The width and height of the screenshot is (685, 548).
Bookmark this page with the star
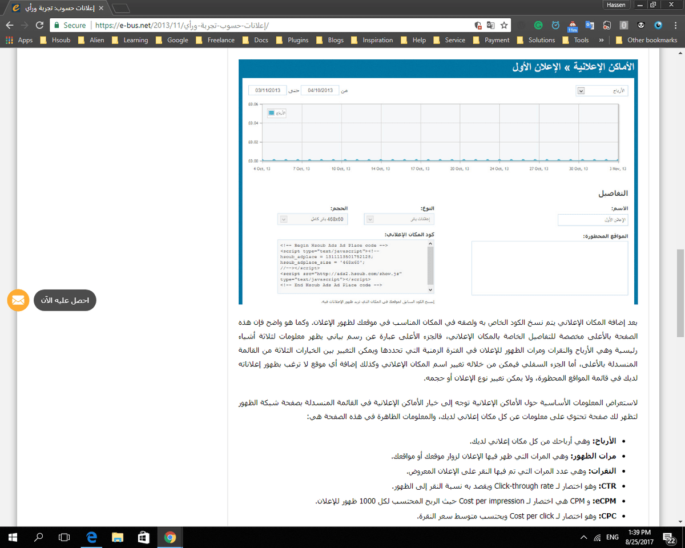tap(504, 25)
